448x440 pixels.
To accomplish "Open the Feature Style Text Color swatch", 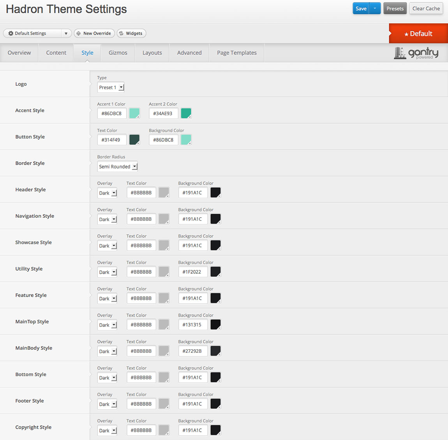I will pyautogui.click(x=164, y=298).
